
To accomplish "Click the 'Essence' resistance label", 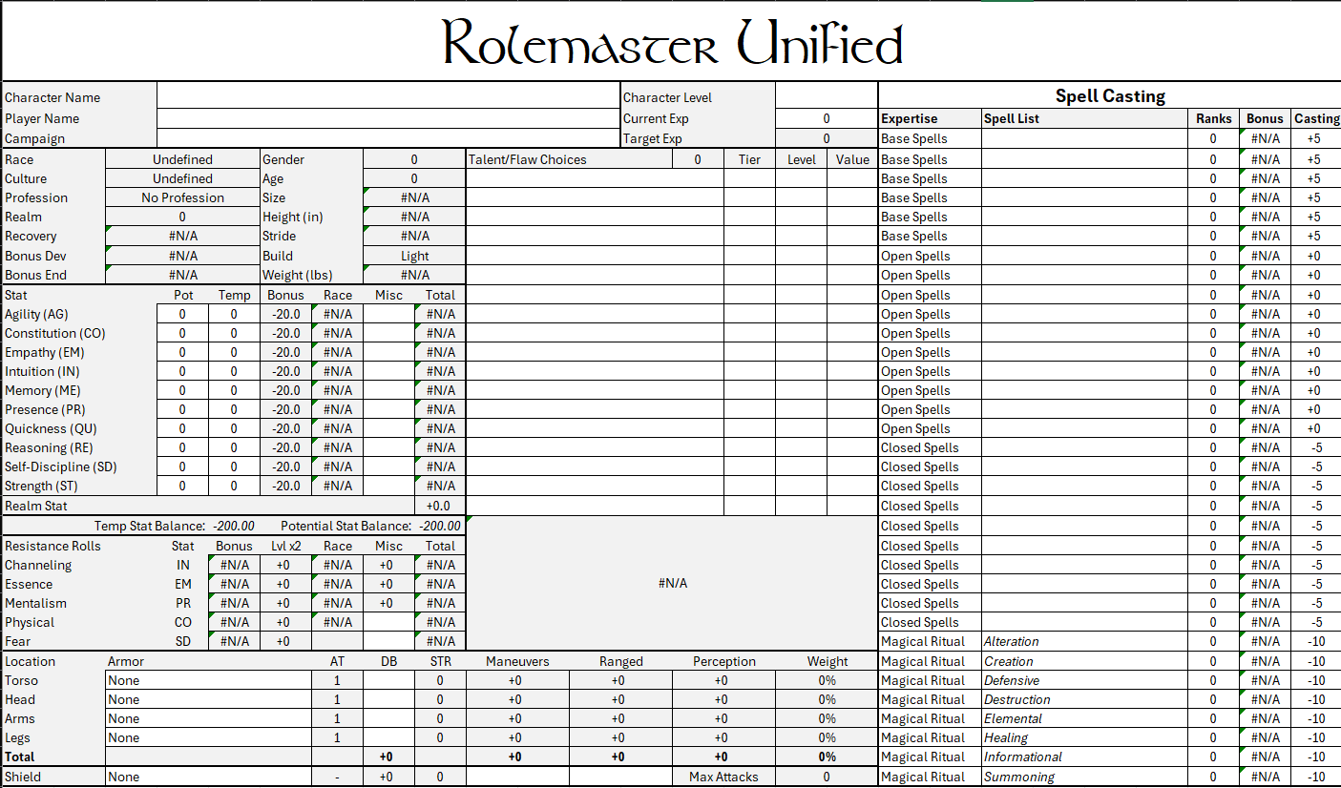I will [x=29, y=584].
